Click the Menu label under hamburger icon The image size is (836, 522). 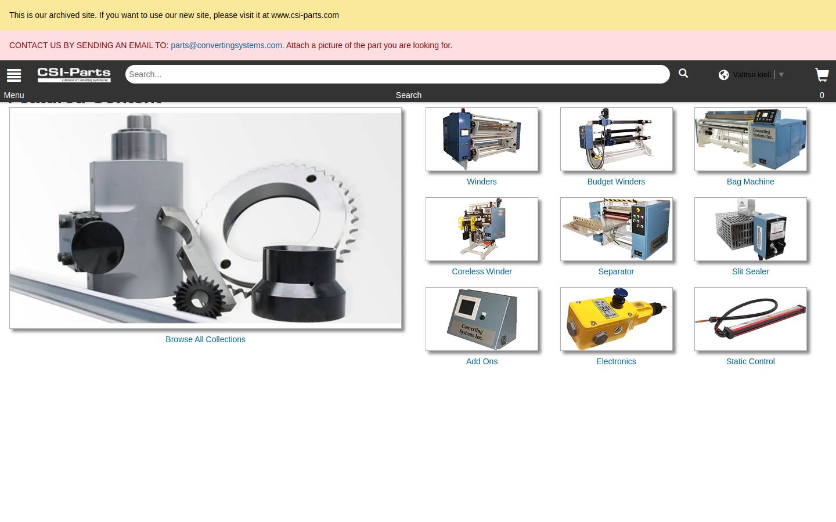pyautogui.click(x=14, y=95)
